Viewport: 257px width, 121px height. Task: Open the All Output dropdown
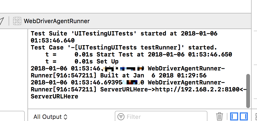[x=50, y=117]
